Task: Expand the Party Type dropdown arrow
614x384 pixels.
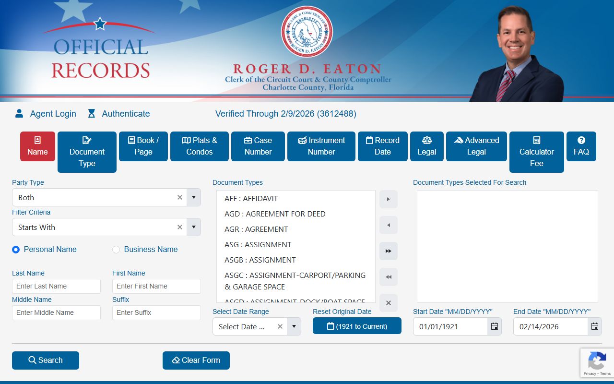Action: (x=194, y=197)
